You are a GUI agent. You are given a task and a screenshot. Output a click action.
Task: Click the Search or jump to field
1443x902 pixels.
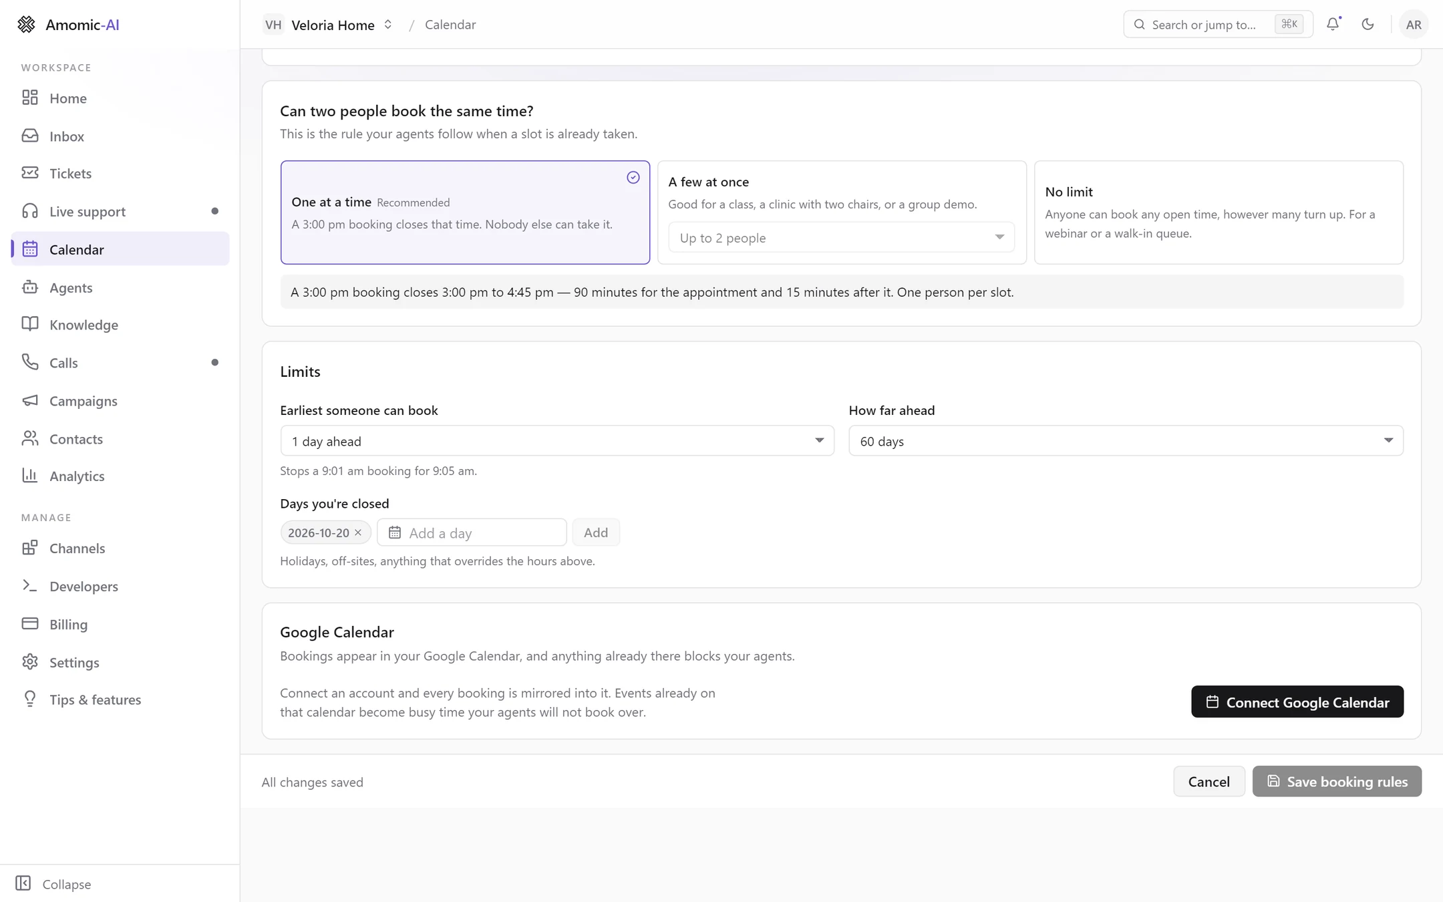pyautogui.click(x=1218, y=25)
